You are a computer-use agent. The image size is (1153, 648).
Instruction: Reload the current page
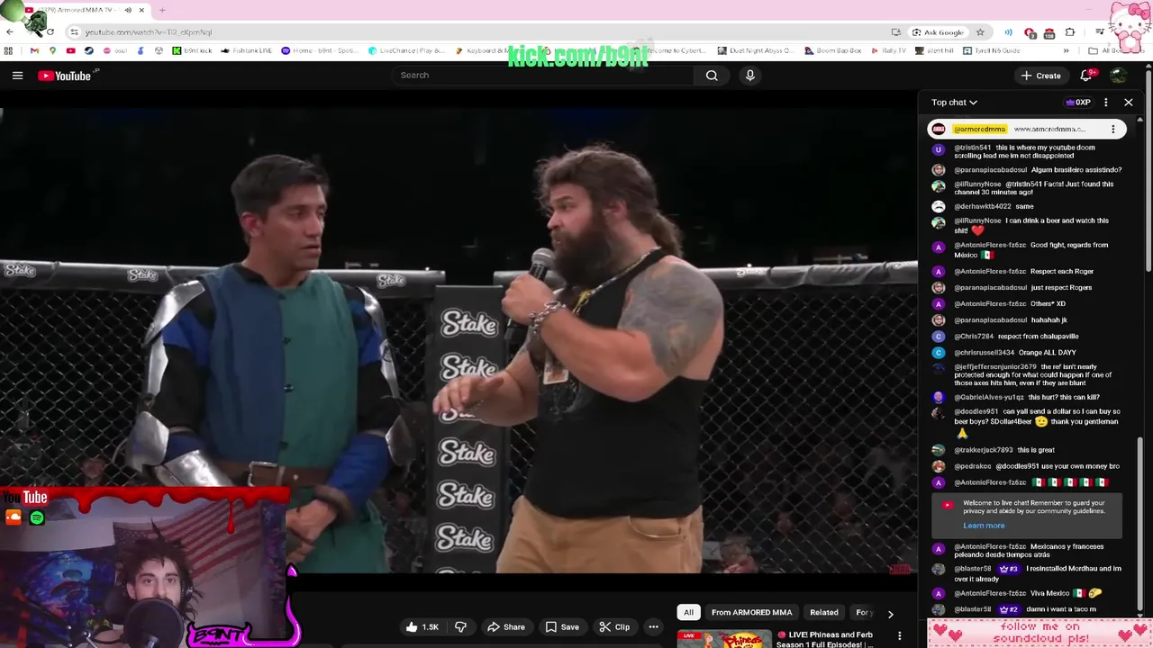tap(50, 32)
